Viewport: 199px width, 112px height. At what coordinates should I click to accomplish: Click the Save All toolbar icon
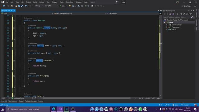[x=22, y=6]
